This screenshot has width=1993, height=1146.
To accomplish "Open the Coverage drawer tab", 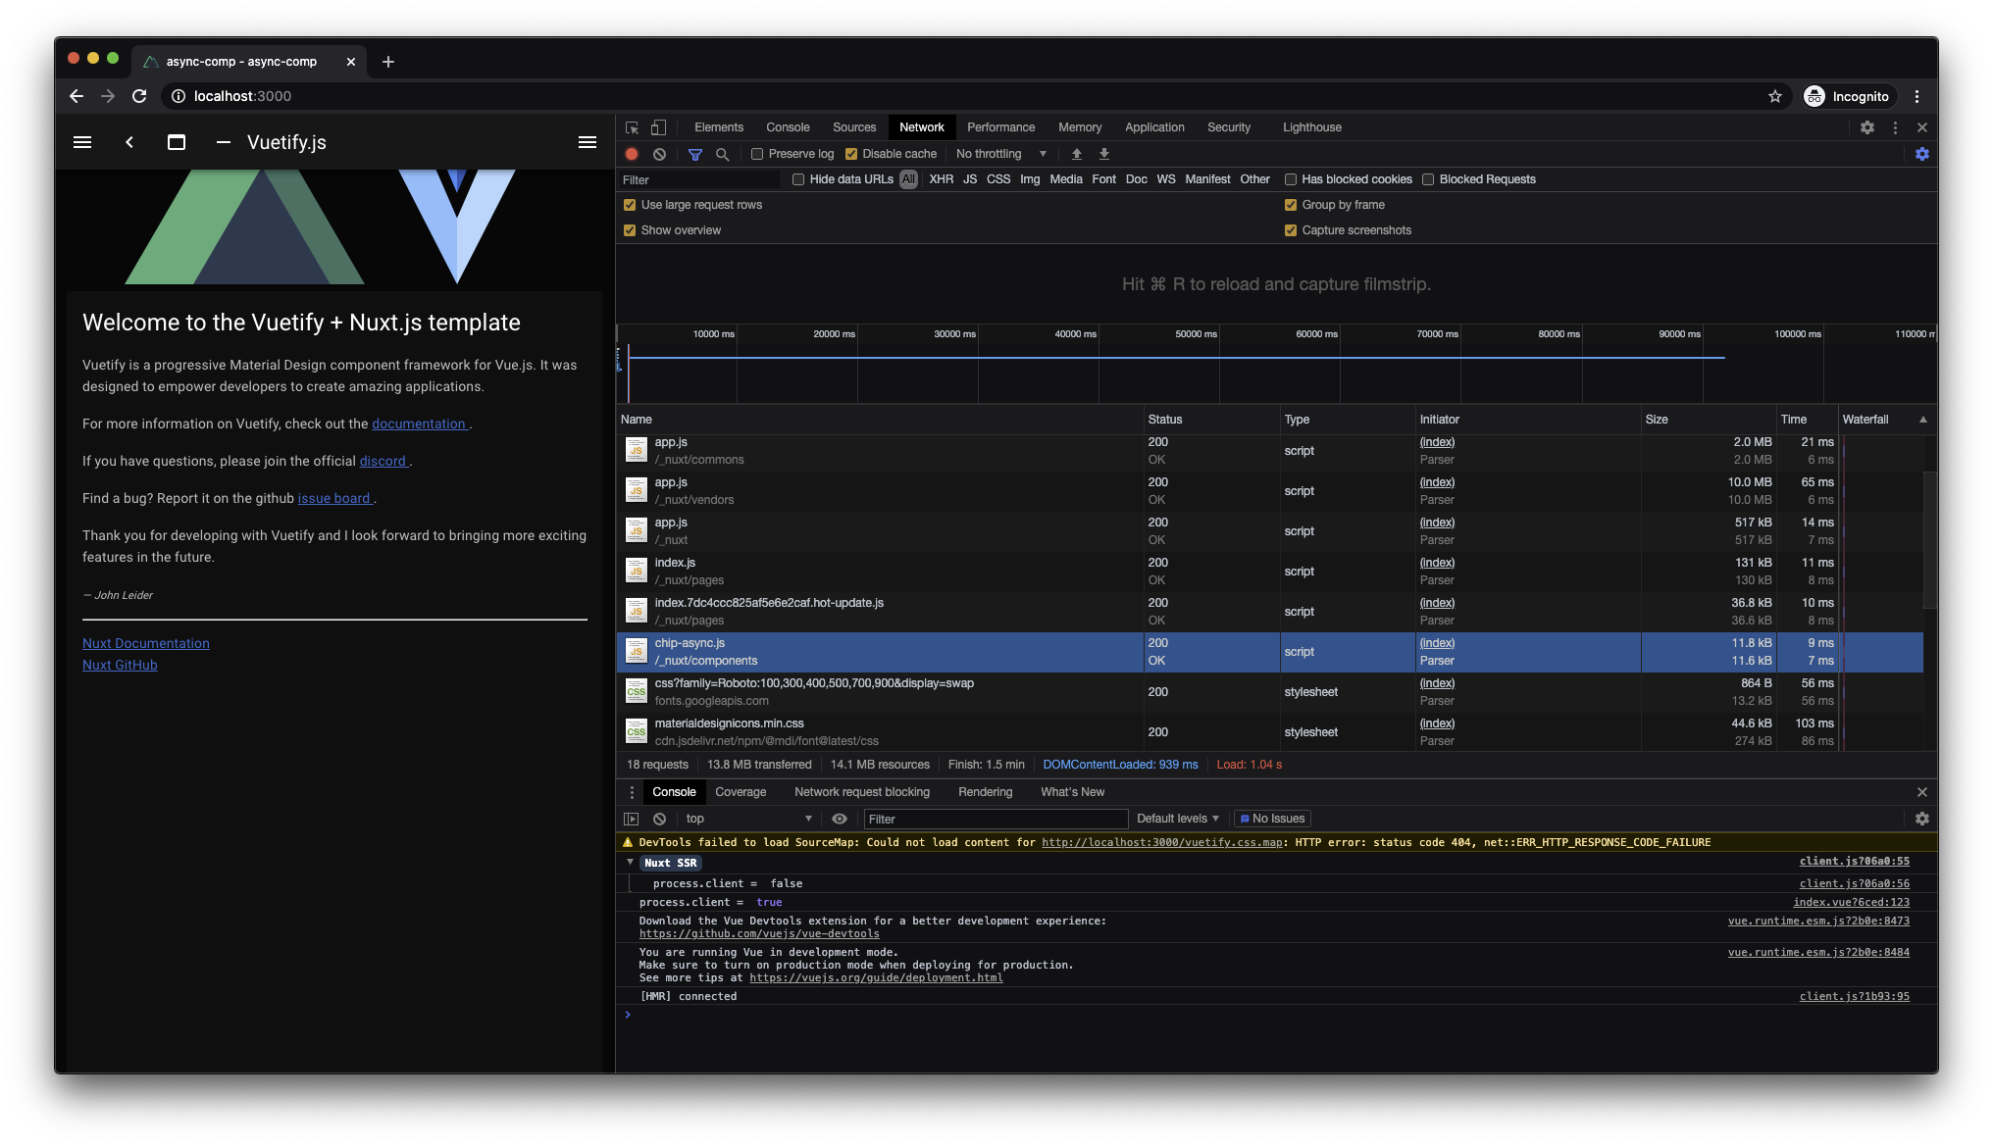I will tap(741, 792).
